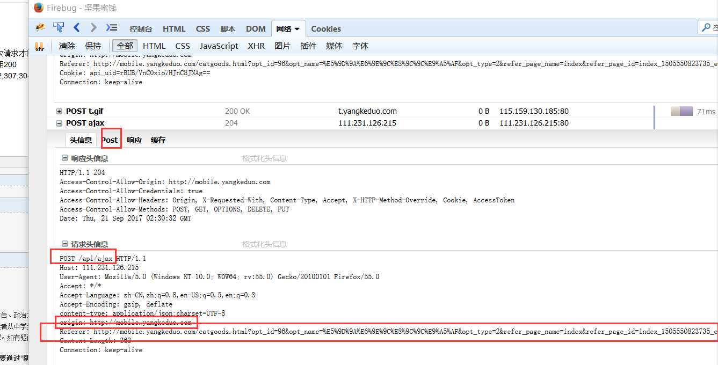The image size is (718, 365).
Task: Click the t.yangkeduo.com domain cell
Action: [367, 111]
